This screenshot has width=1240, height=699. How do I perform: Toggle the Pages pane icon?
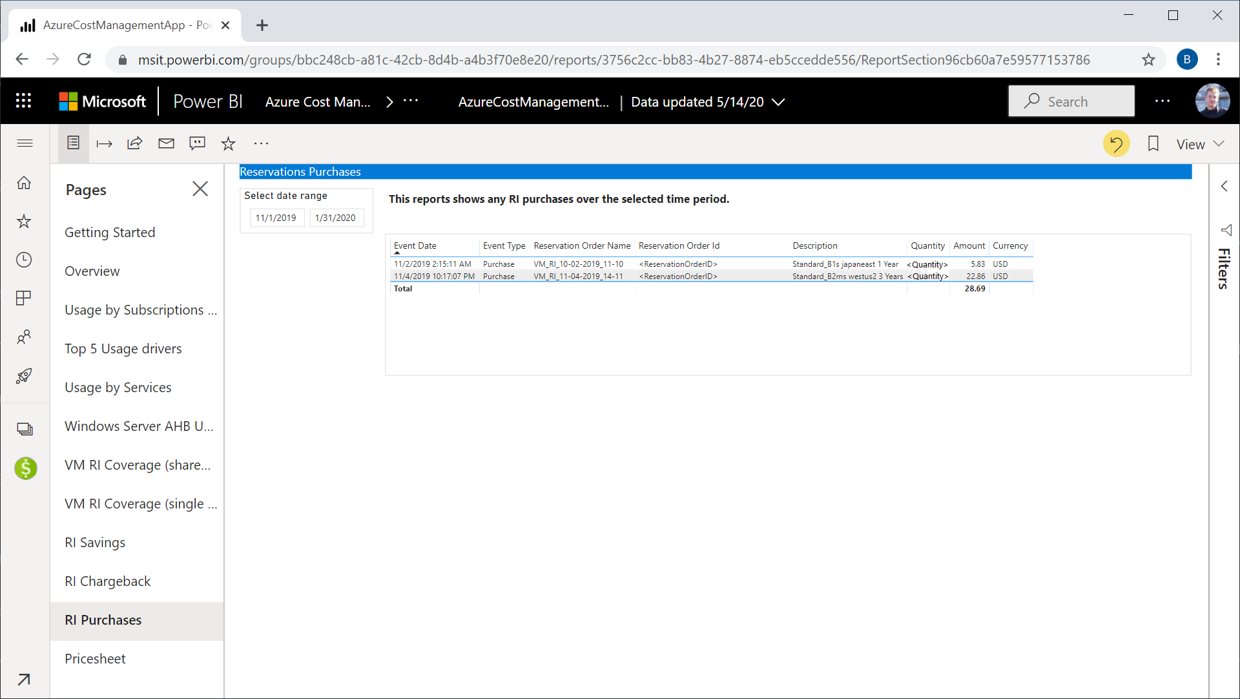pos(73,143)
